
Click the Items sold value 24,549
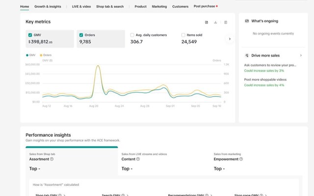coord(189,42)
